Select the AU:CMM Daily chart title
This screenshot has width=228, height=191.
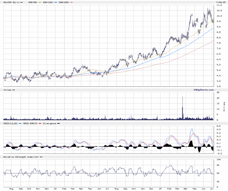tap(11, 2)
